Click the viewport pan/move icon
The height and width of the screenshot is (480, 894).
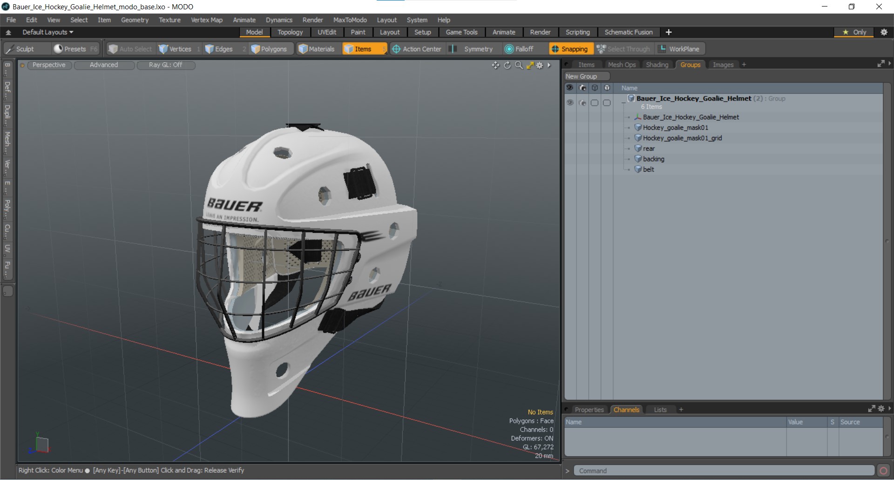point(495,65)
